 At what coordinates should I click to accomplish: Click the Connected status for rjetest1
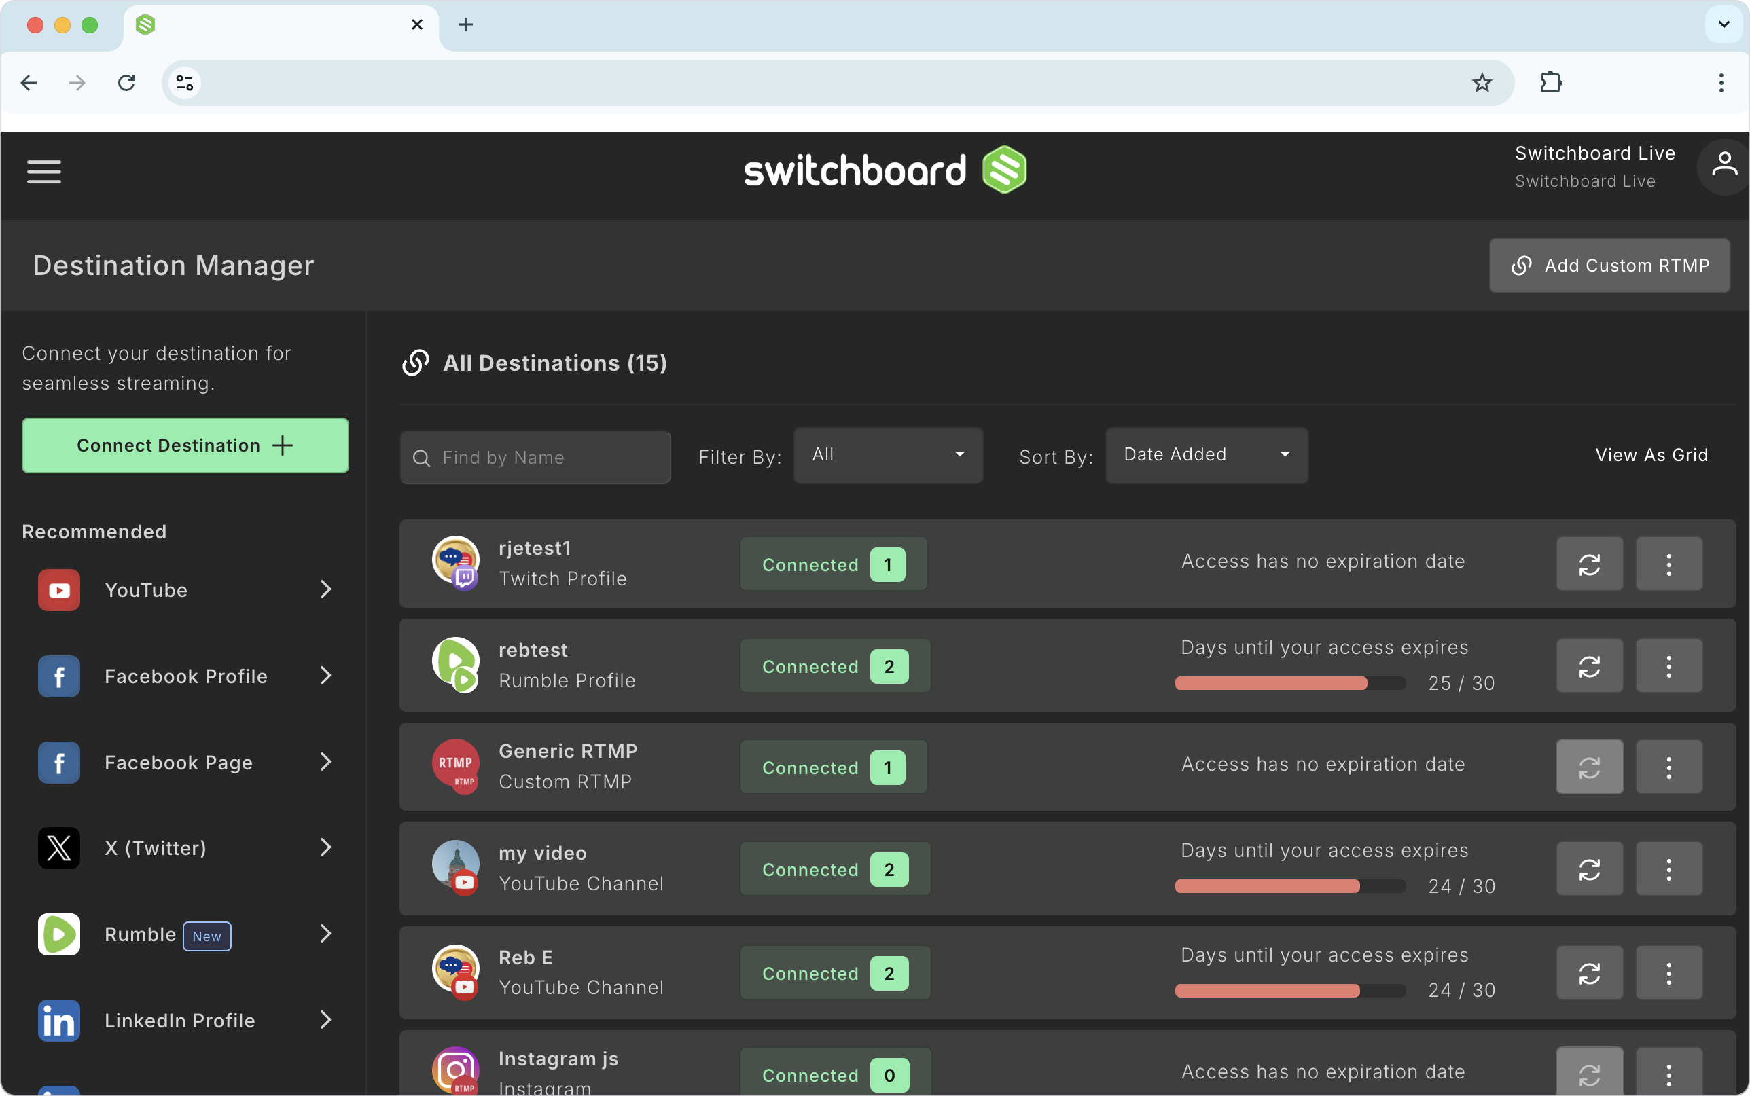click(x=834, y=564)
